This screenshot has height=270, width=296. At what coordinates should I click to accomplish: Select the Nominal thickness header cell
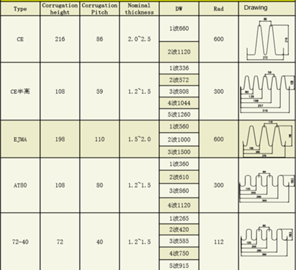139,9
